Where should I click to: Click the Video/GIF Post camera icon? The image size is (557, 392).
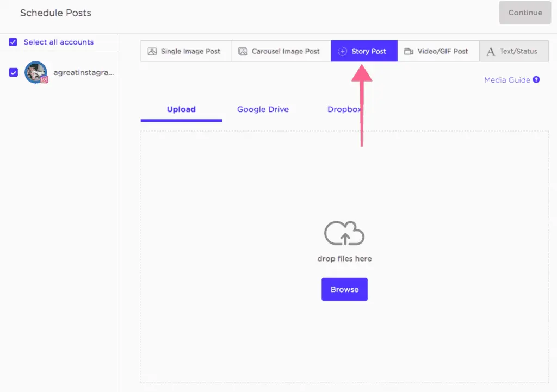point(409,52)
